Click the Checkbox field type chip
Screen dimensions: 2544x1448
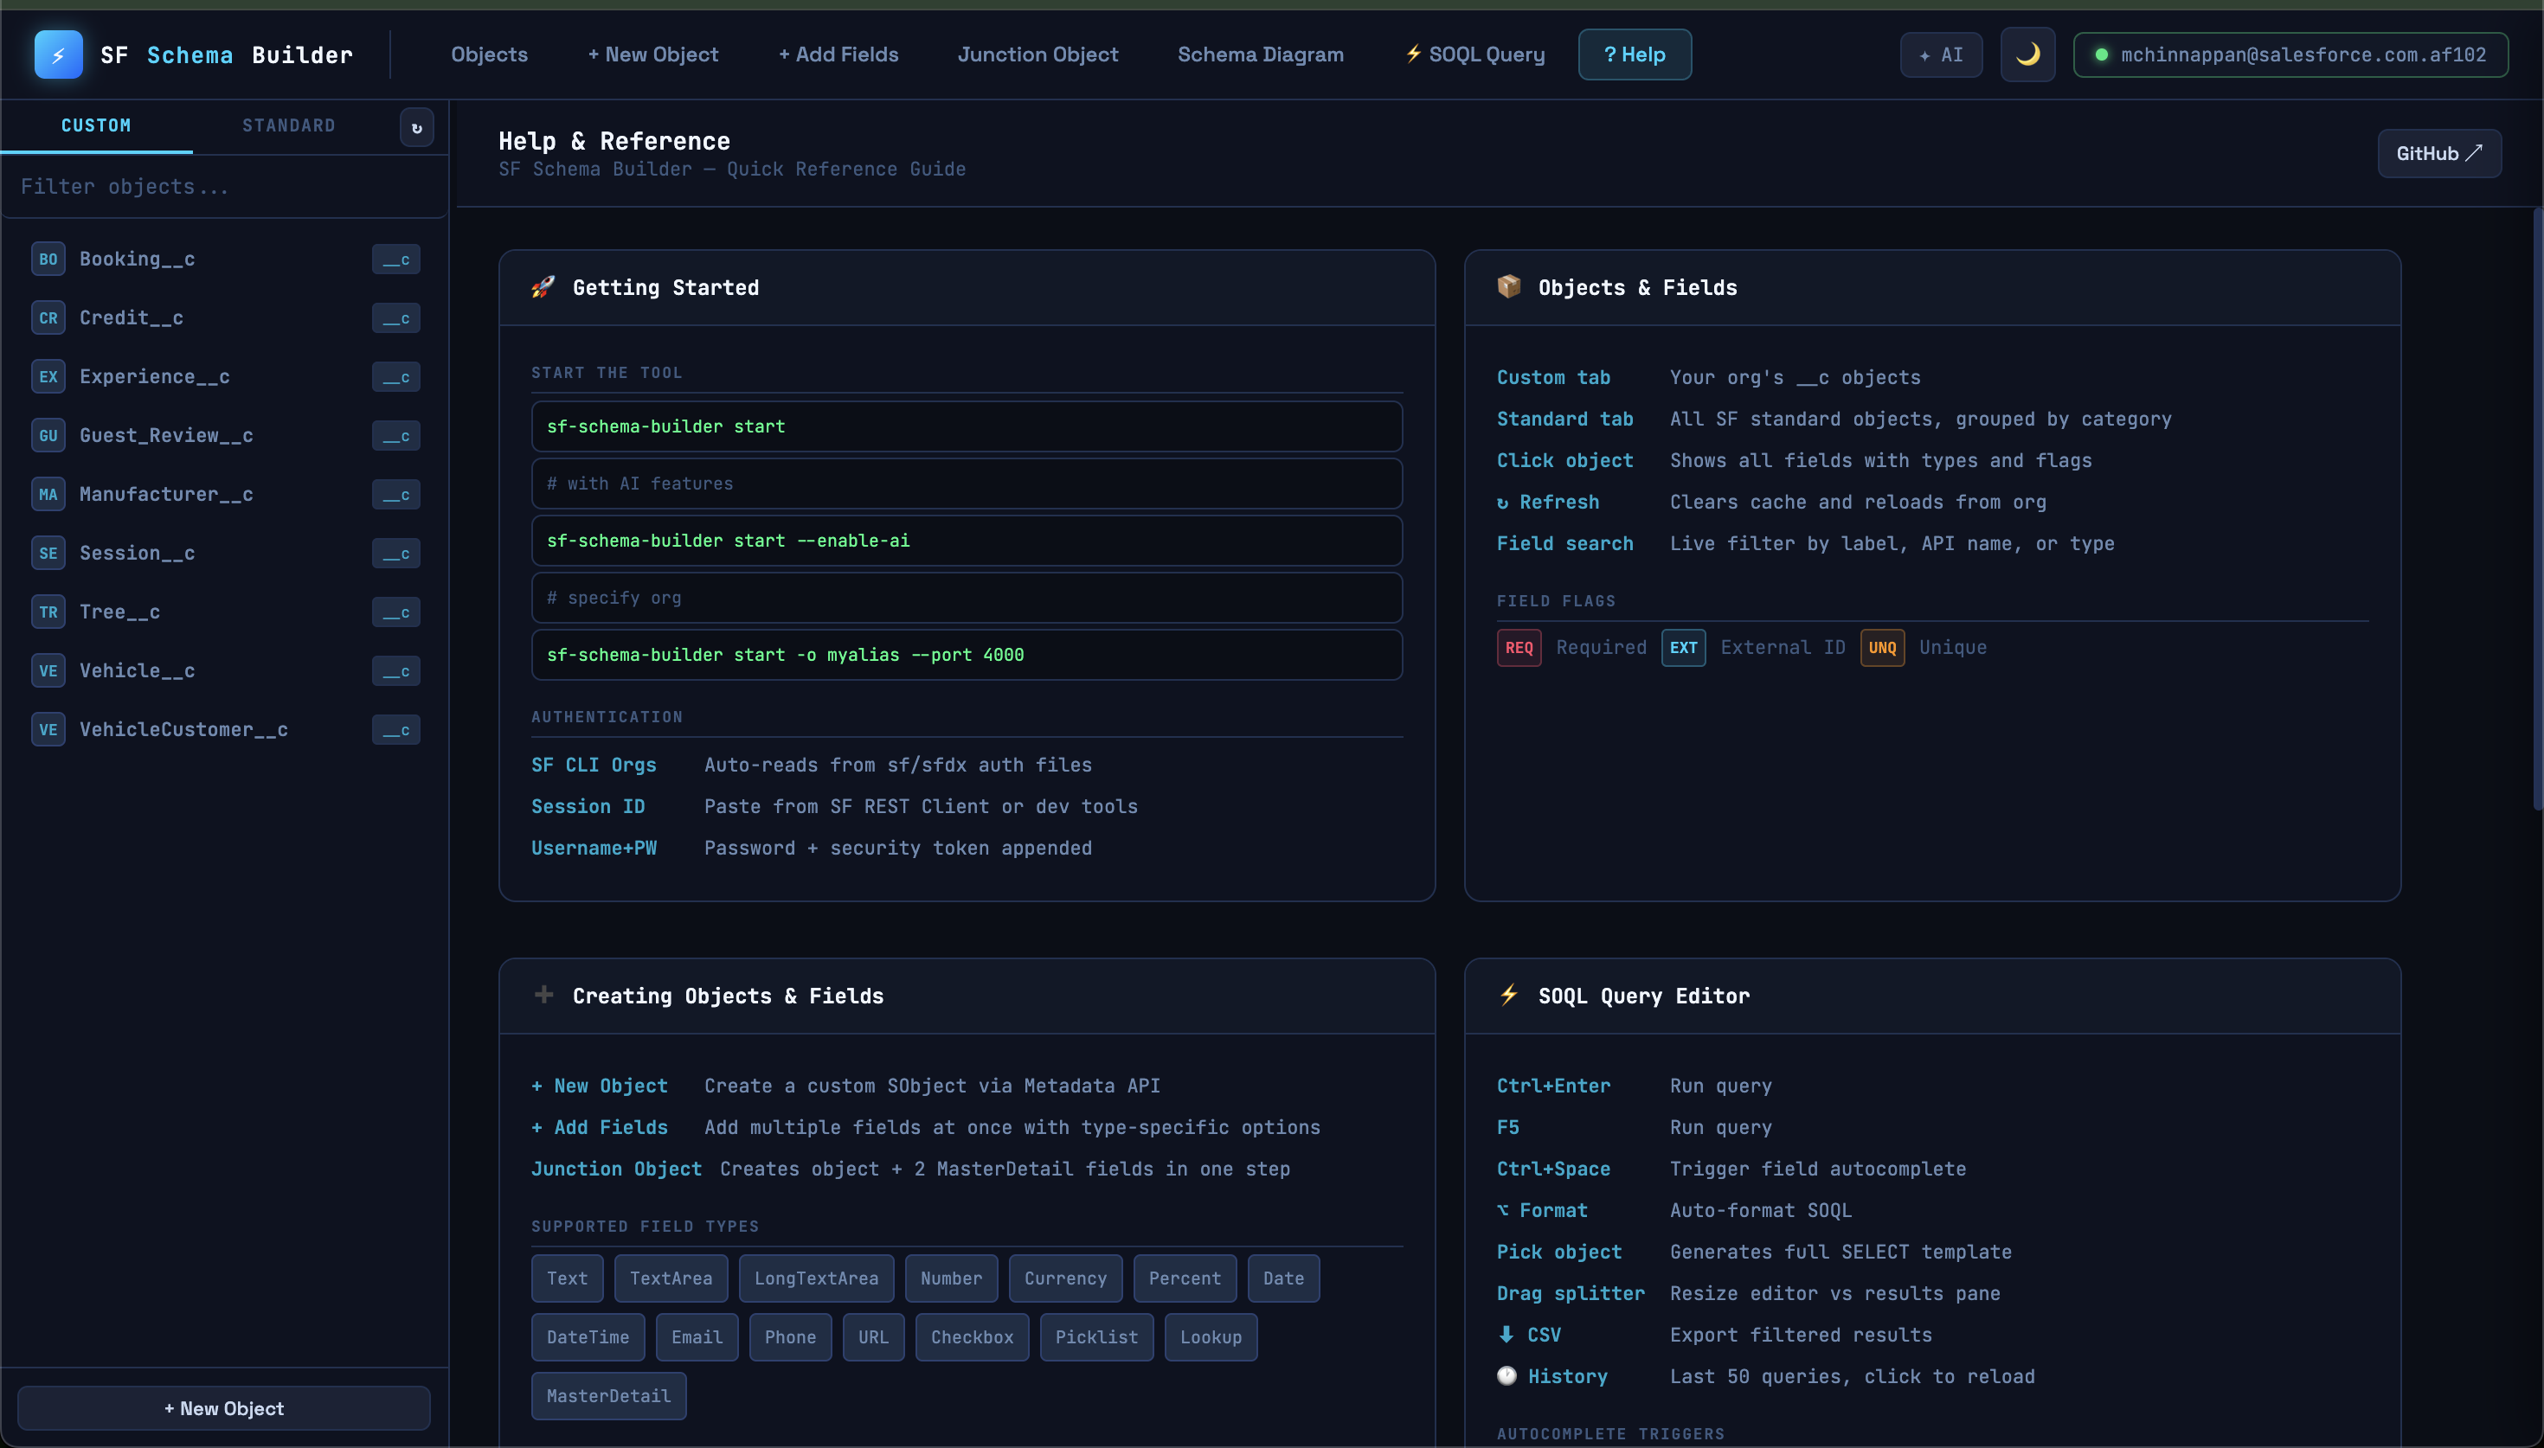(972, 1337)
